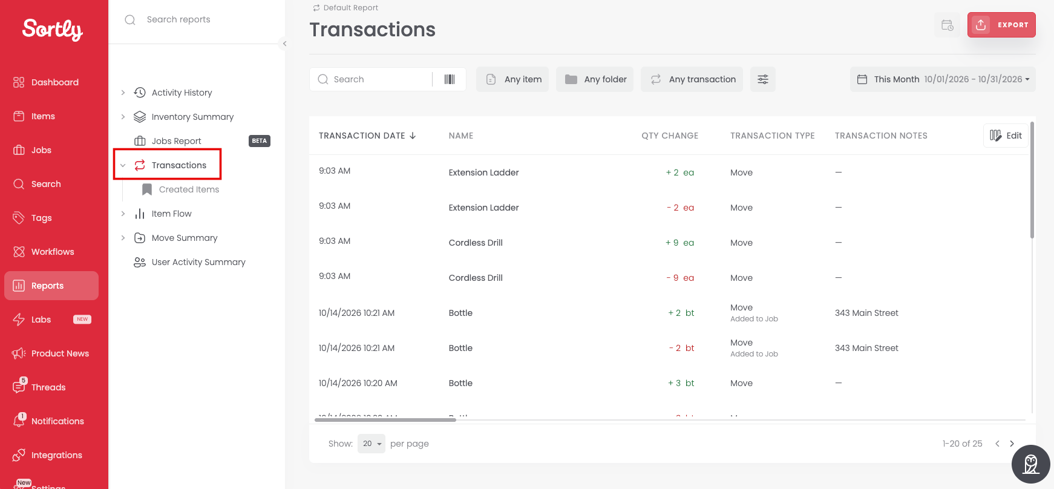Open the Any item filter
Screen dimensions: 1054x489
coord(512,79)
